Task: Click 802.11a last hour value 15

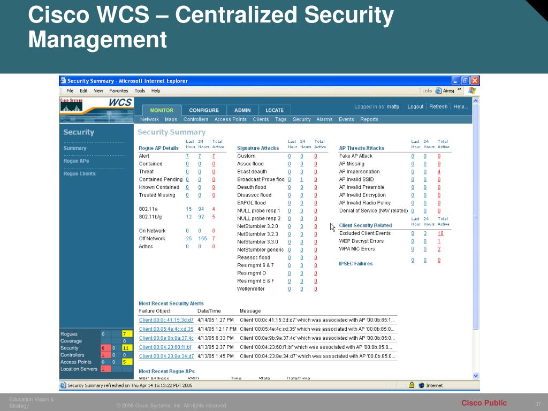Action: pos(189,209)
